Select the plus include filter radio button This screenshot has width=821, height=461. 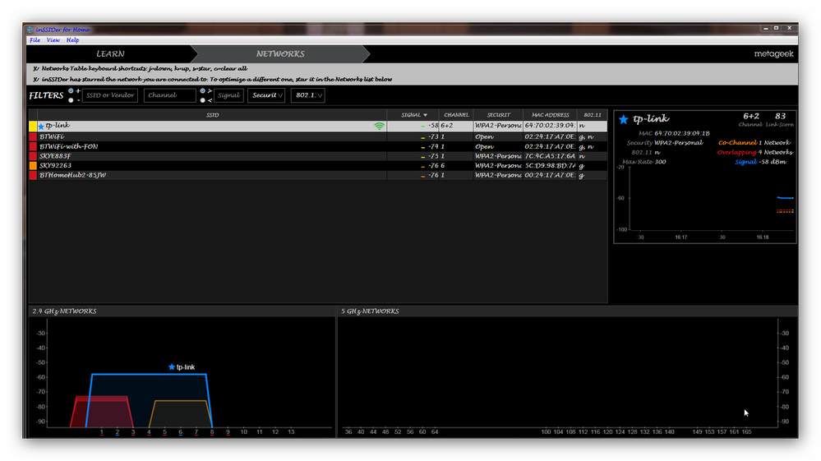tap(71, 90)
